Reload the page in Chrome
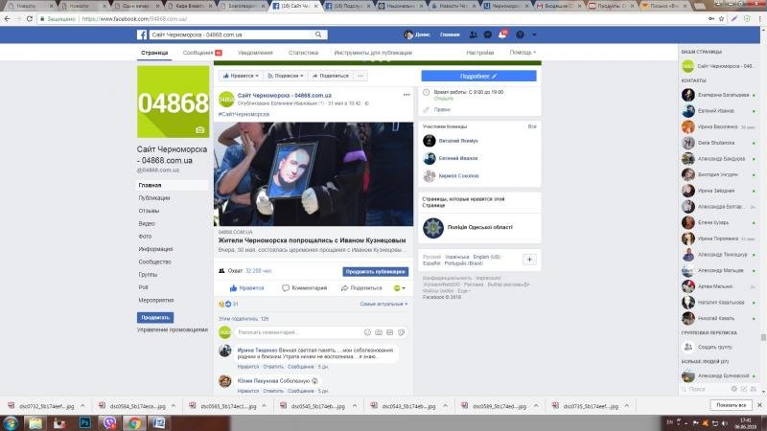The height and width of the screenshot is (431, 767). (30, 18)
